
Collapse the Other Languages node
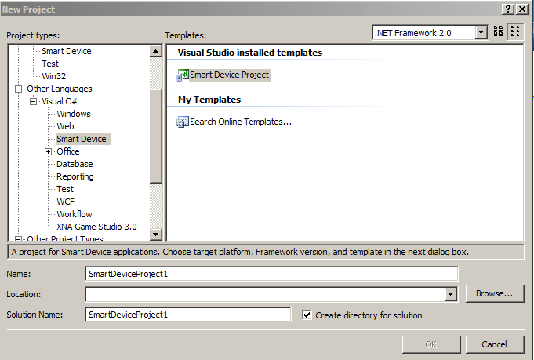click(18, 89)
